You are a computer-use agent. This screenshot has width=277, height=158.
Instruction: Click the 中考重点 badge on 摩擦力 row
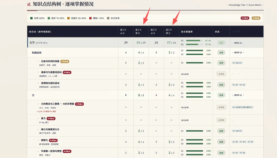[54, 140]
